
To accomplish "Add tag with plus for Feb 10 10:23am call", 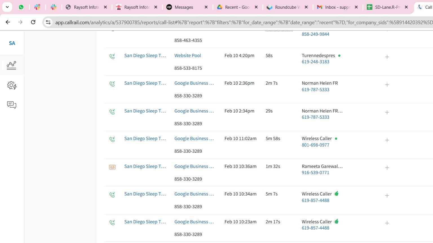I will pyautogui.click(x=387, y=223).
